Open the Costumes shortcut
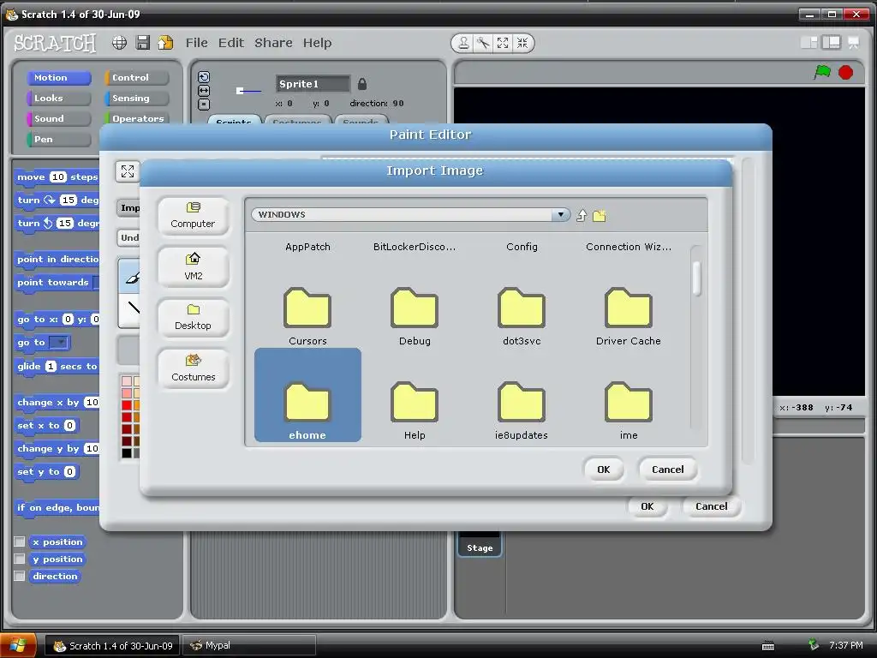The width and height of the screenshot is (877, 658). point(193,368)
